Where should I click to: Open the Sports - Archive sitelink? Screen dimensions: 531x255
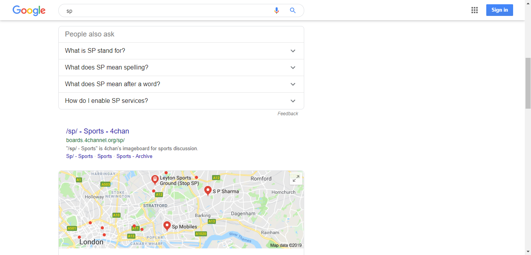tap(134, 156)
